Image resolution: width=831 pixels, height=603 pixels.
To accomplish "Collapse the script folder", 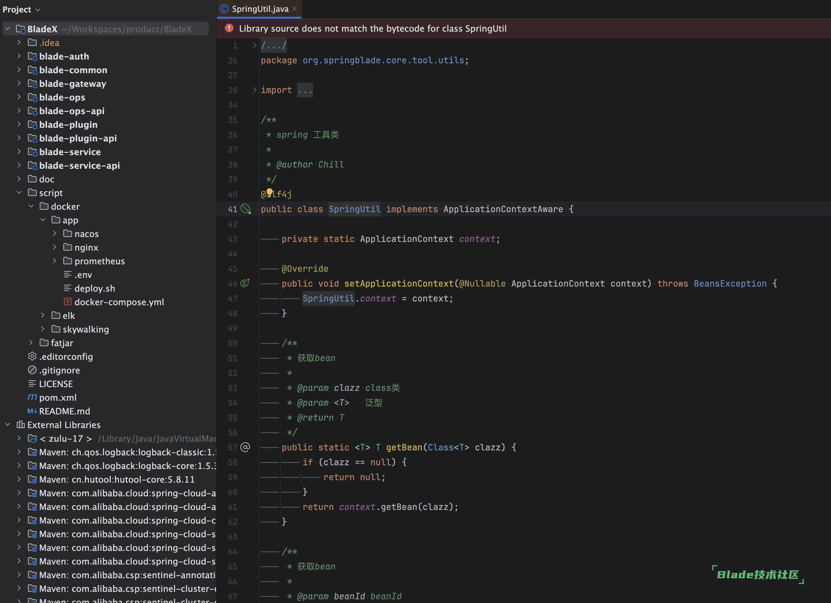I will [19, 192].
